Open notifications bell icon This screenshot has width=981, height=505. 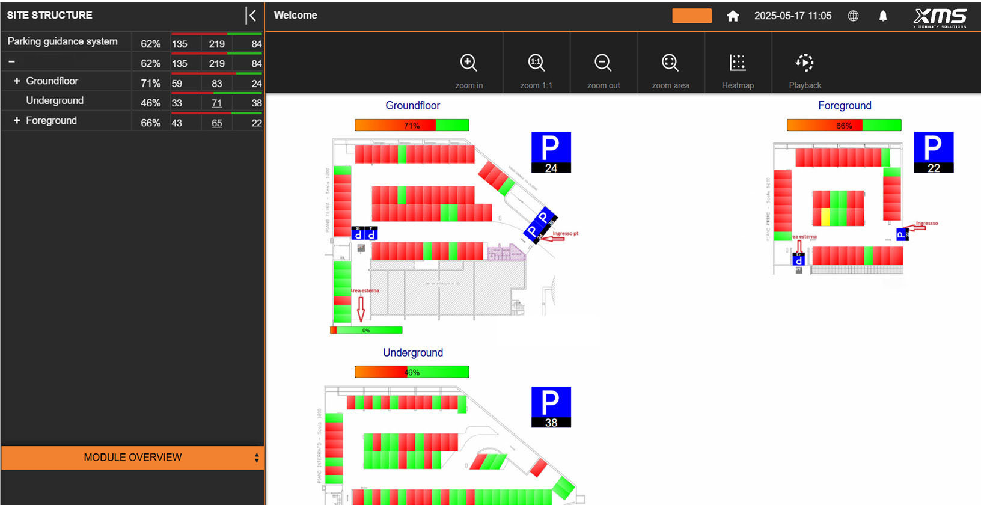pos(883,16)
